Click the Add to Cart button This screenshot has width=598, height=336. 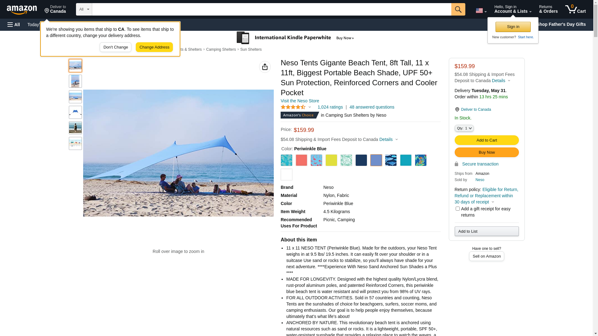pyautogui.click(x=486, y=140)
